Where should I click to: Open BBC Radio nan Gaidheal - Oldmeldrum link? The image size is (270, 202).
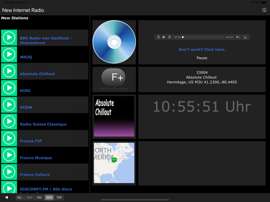(x=46, y=40)
